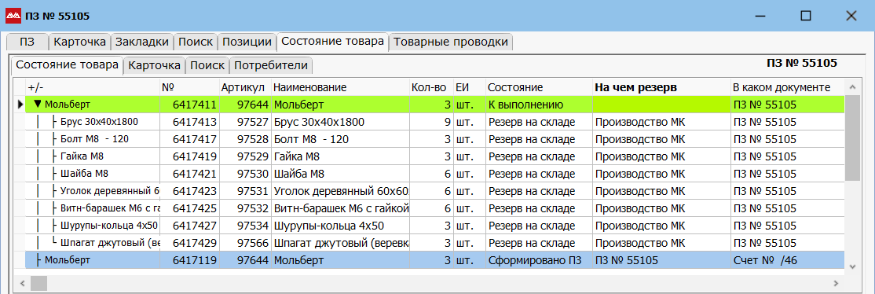Screen dimensions: 875x294
Task: Click article cell 97529
Action: click(x=245, y=156)
